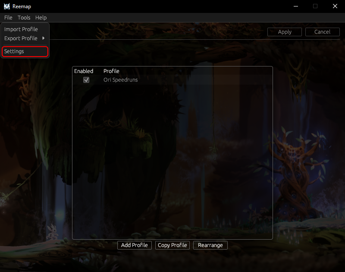This screenshot has width=345, height=272.
Task: Click the File menu in the menu bar
Action: coord(8,18)
